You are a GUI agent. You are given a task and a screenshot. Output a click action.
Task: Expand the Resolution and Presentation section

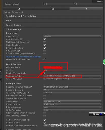pyautogui.click(x=53, y=16)
